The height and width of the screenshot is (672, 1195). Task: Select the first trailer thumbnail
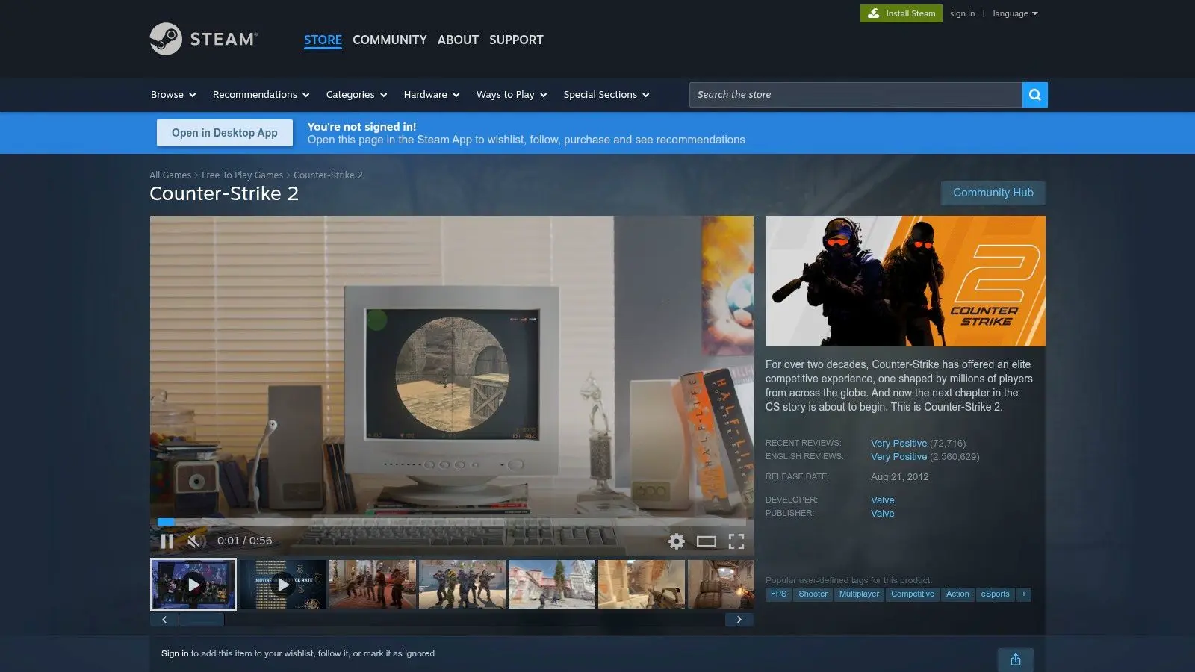coord(193,584)
